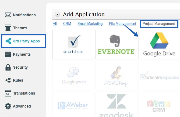Open the Advanced gear icon
180x117 pixels.
[x=8, y=106]
